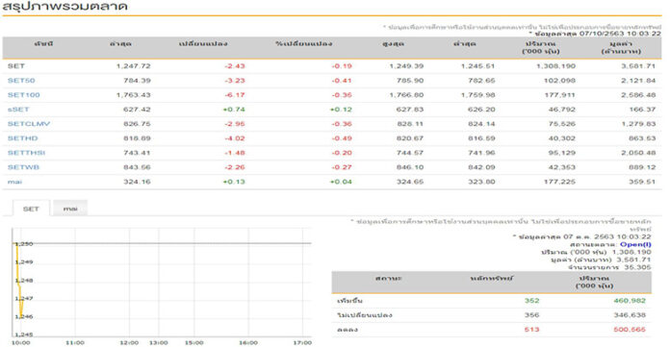Click SETCLMV last value 826.75
The height and width of the screenshot is (347, 670).
pyautogui.click(x=137, y=124)
